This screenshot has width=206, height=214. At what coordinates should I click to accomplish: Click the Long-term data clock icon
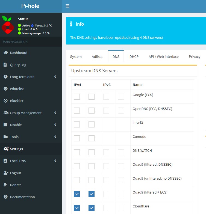(5, 77)
